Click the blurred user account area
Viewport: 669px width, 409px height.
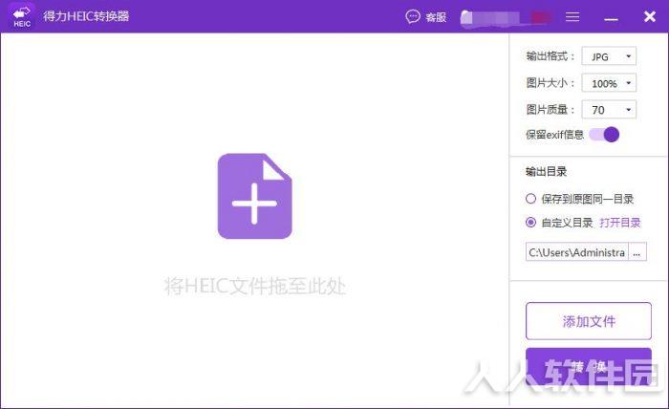pos(506,17)
